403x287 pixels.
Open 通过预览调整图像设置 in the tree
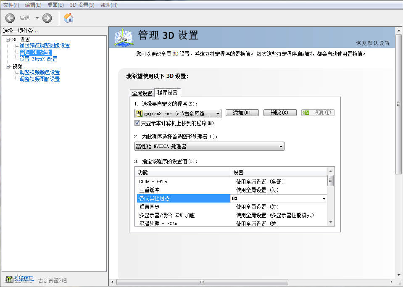[x=45, y=46]
